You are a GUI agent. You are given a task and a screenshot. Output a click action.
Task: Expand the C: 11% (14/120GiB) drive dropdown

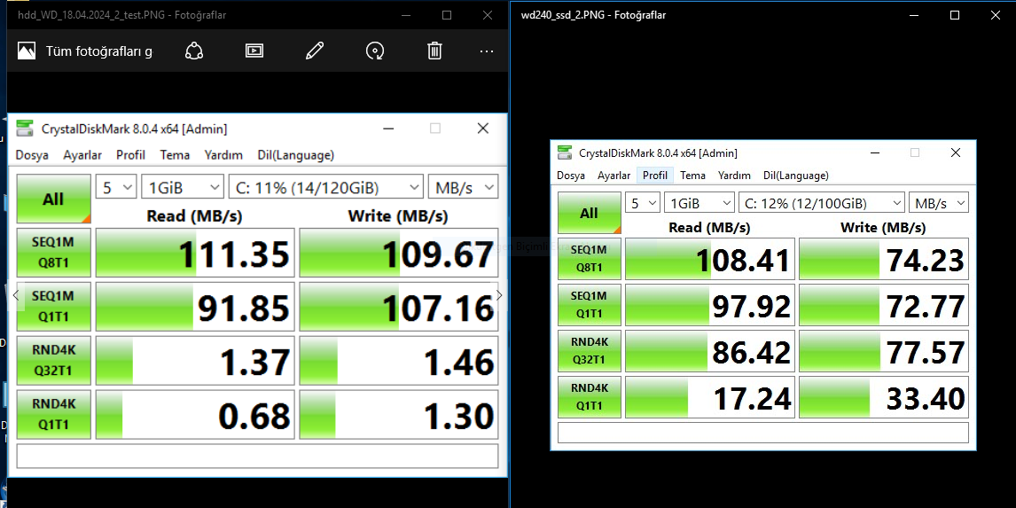coord(326,188)
